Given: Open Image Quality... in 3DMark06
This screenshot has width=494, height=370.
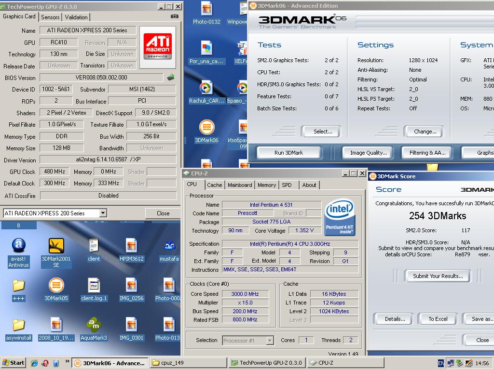Looking at the screenshot, I should (x=368, y=153).
